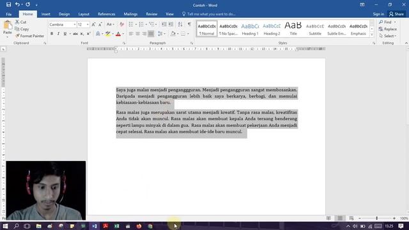Open the Cambria font name dropdown
Image resolution: width=409 pixels, height=230 pixels.
[x=75, y=24]
